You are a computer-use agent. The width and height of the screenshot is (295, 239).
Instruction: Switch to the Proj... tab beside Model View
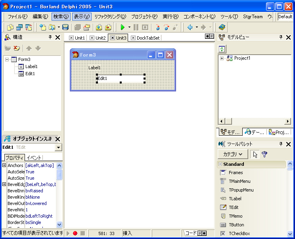[x=279, y=133]
